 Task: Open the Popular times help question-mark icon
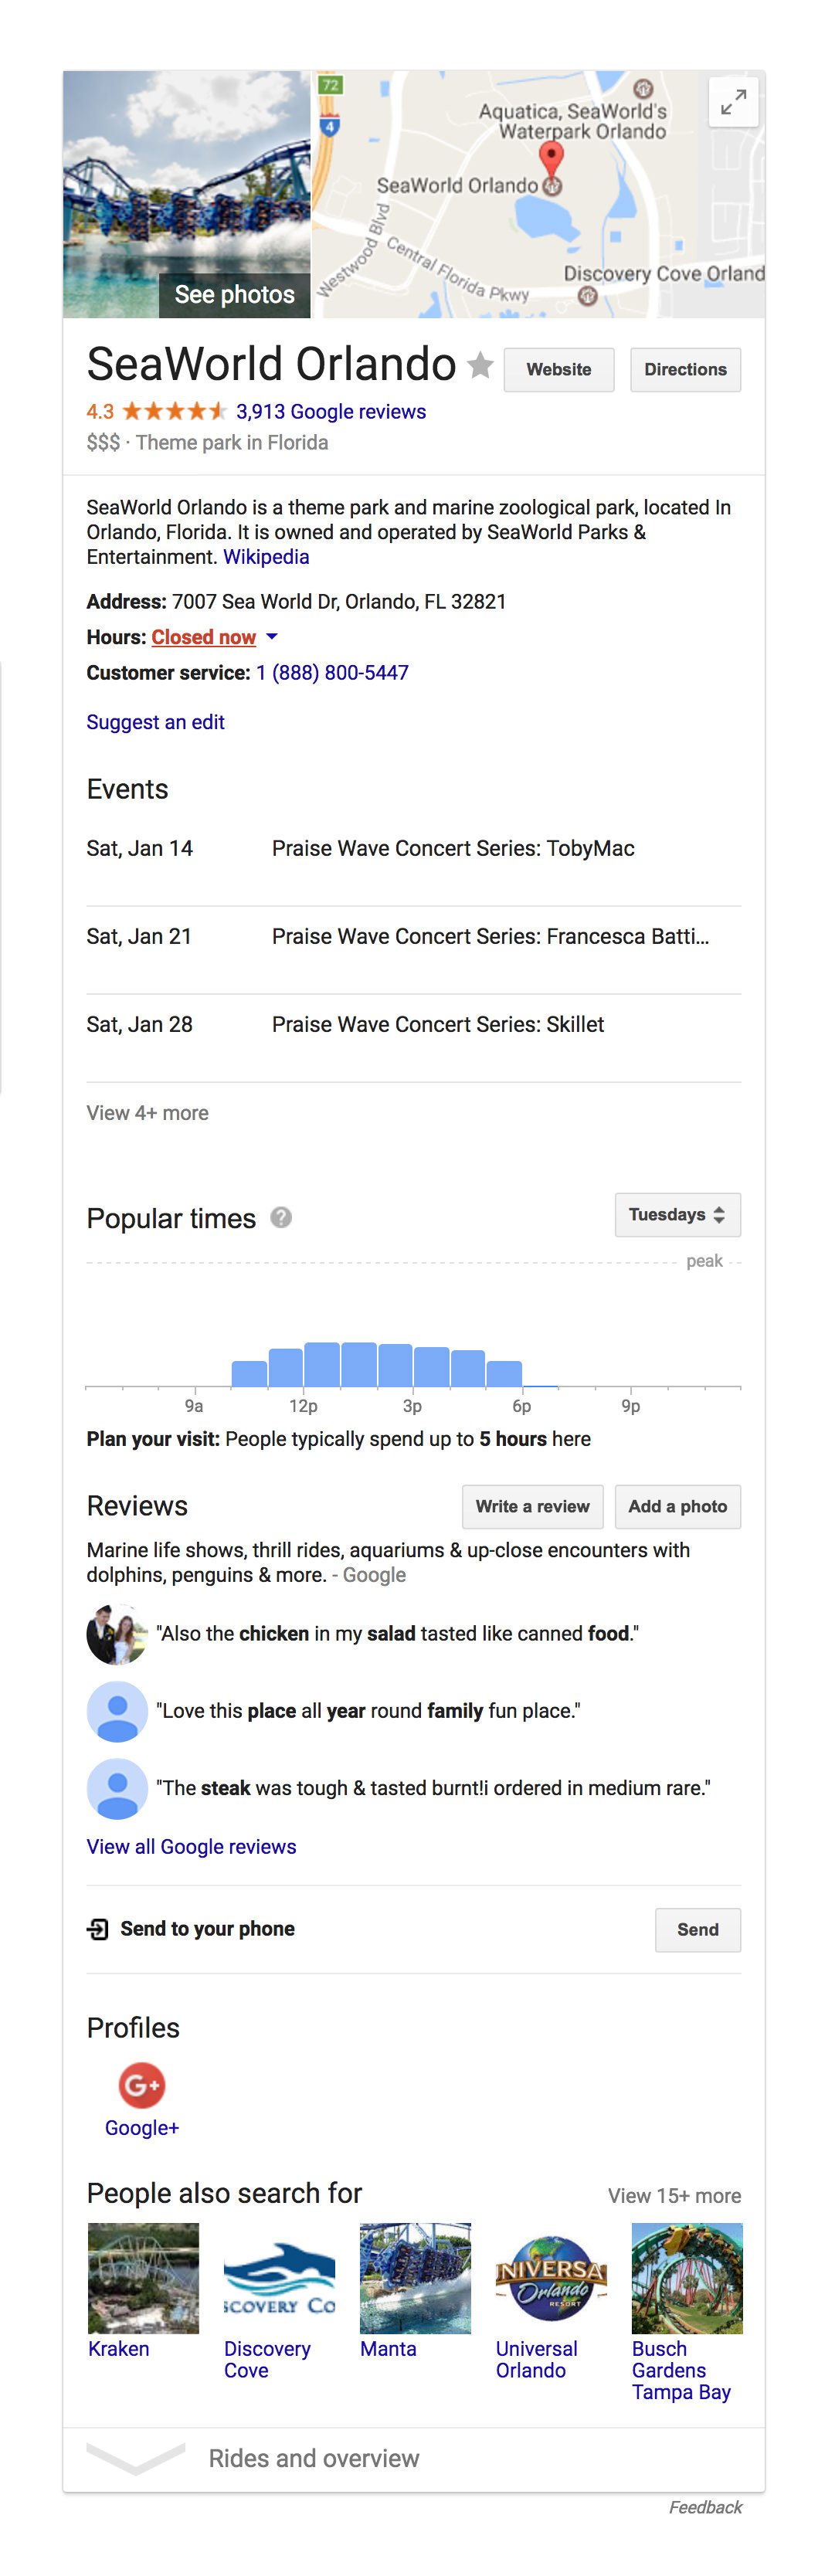(x=282, y=1217)
